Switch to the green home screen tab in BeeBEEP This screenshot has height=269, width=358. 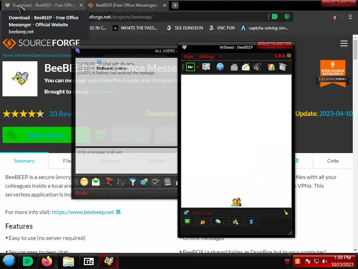[x=187, y=222]
